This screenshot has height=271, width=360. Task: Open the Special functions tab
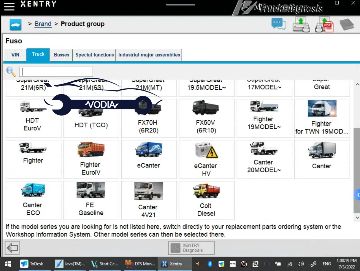[95, 55]
